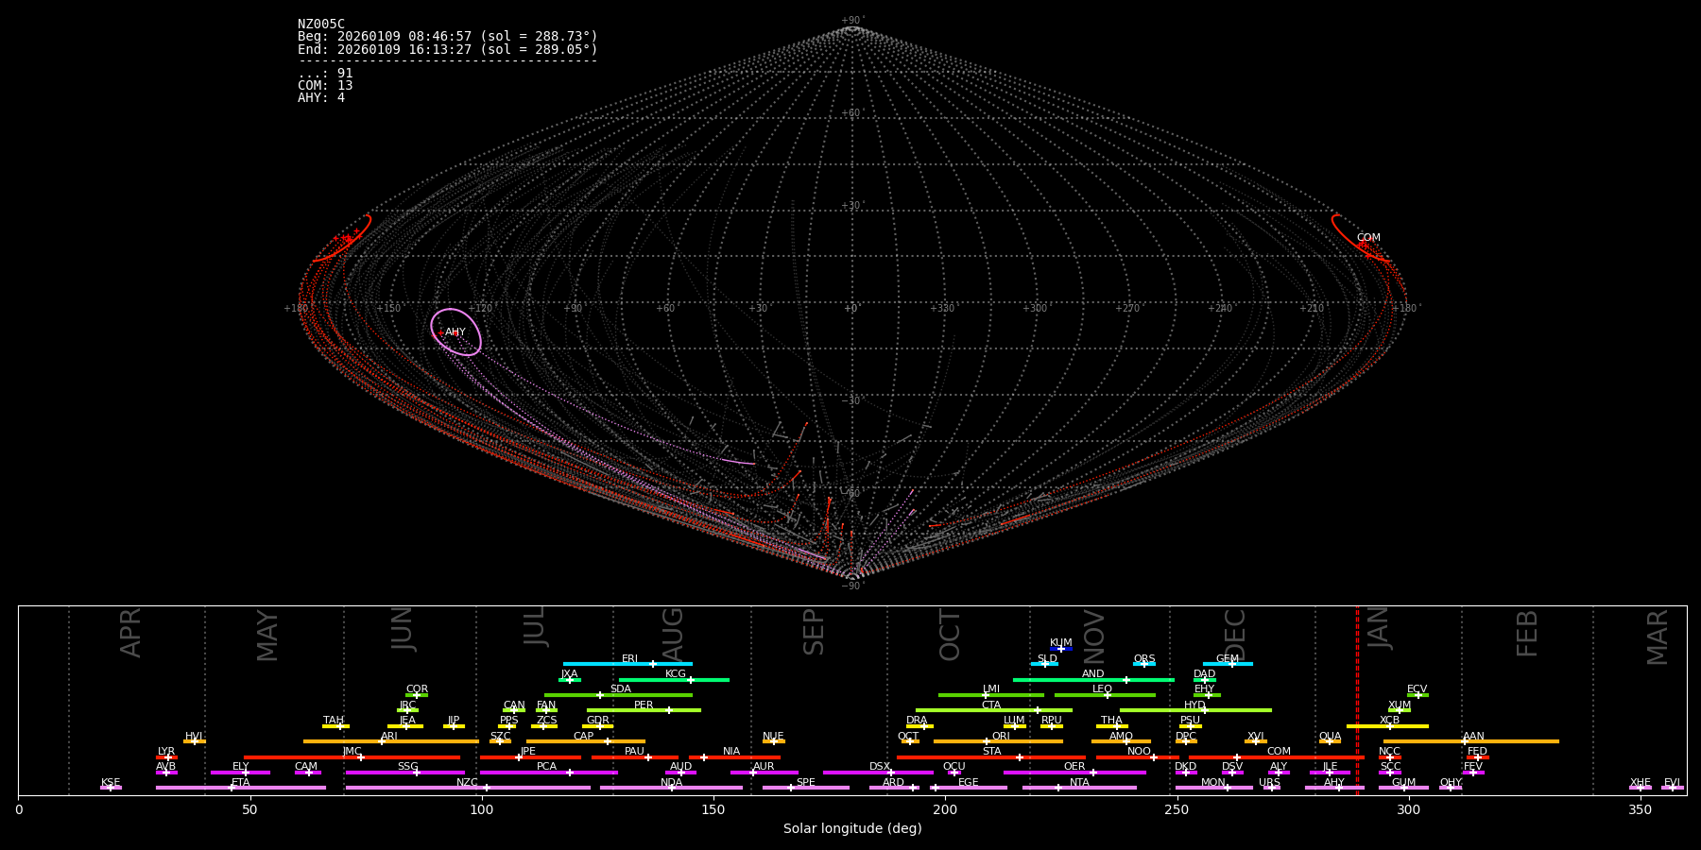
Task: Click the 'AHY: 4' count line
Action: (x=321, y=98)
